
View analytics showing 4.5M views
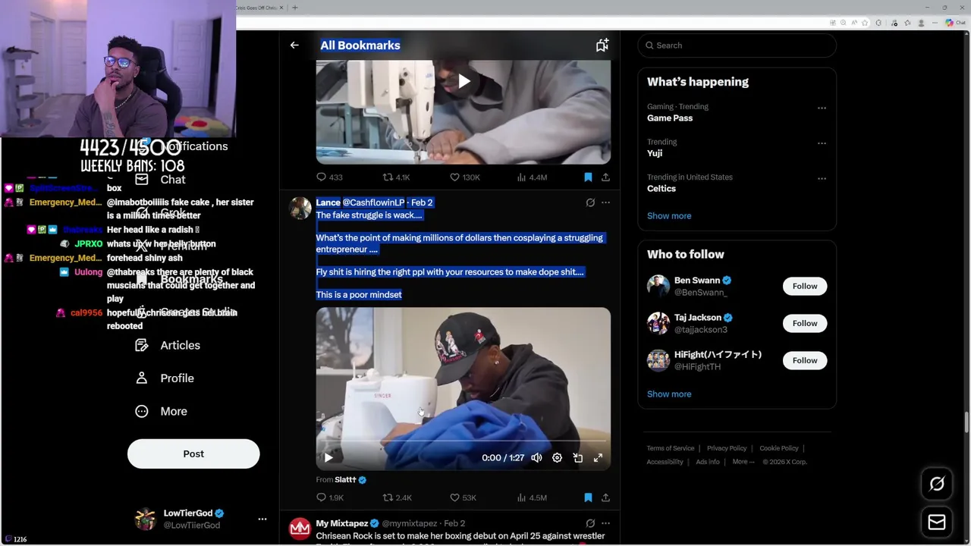coord(532,498)
